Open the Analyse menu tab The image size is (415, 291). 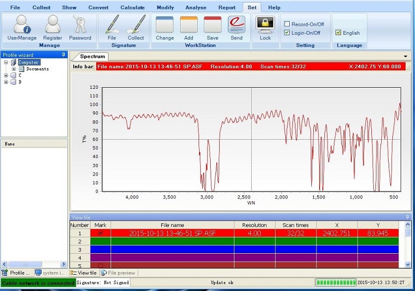pos(196,8)
